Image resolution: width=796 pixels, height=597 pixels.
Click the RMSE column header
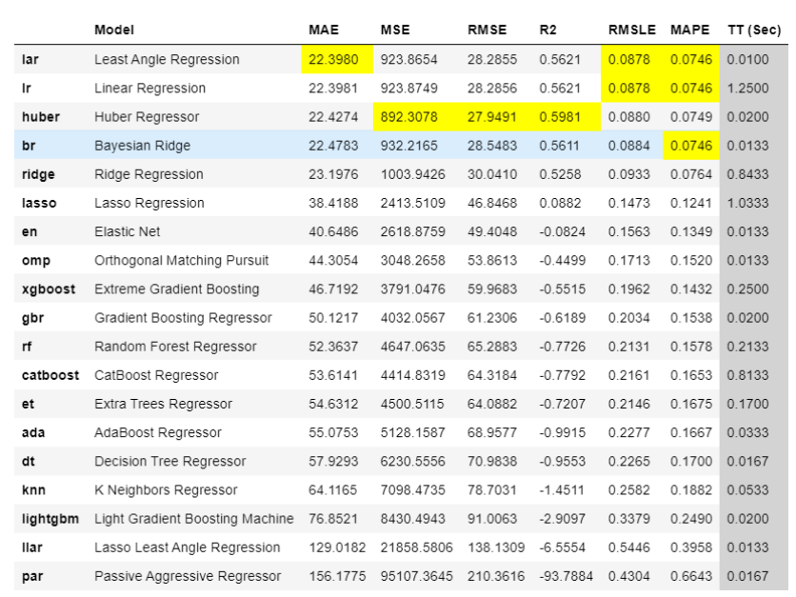[487, 30]
